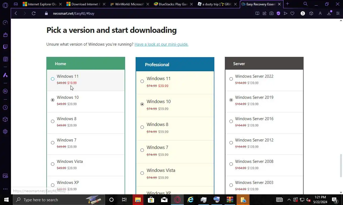This screenshot has width=343, height=205.
Task: Open reader mode book icon
Action: (257, 13)
